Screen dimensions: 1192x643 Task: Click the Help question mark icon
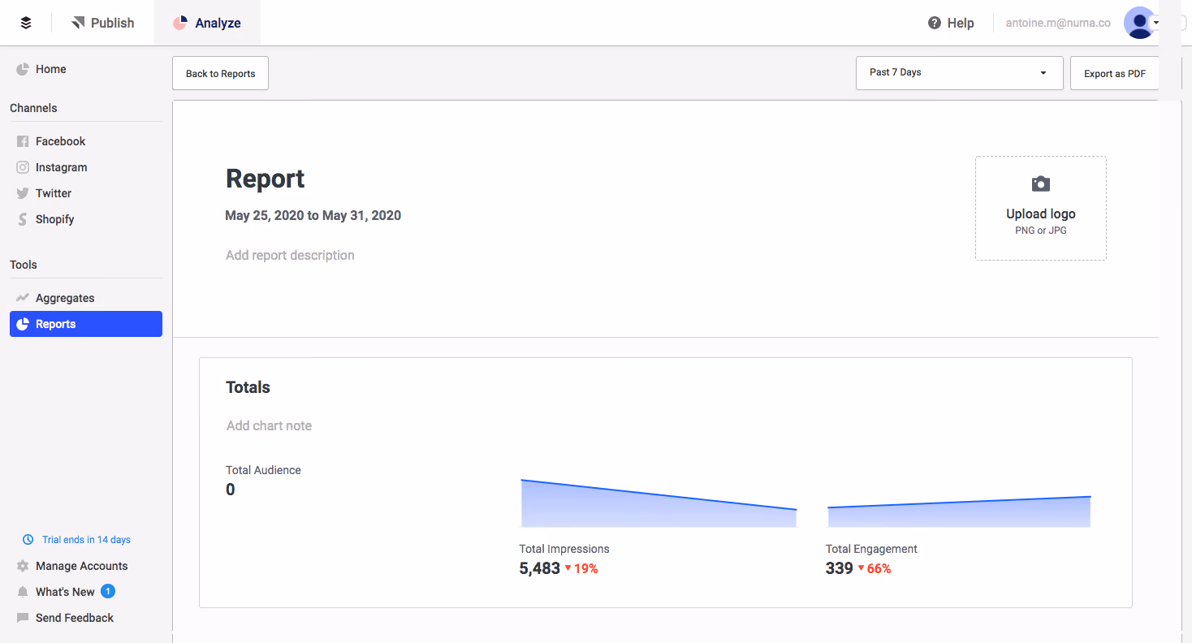[935, 23]
